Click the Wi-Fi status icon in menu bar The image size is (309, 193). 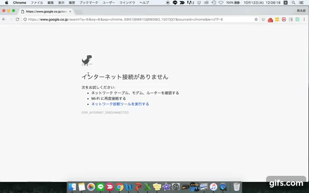pos(221,3)
